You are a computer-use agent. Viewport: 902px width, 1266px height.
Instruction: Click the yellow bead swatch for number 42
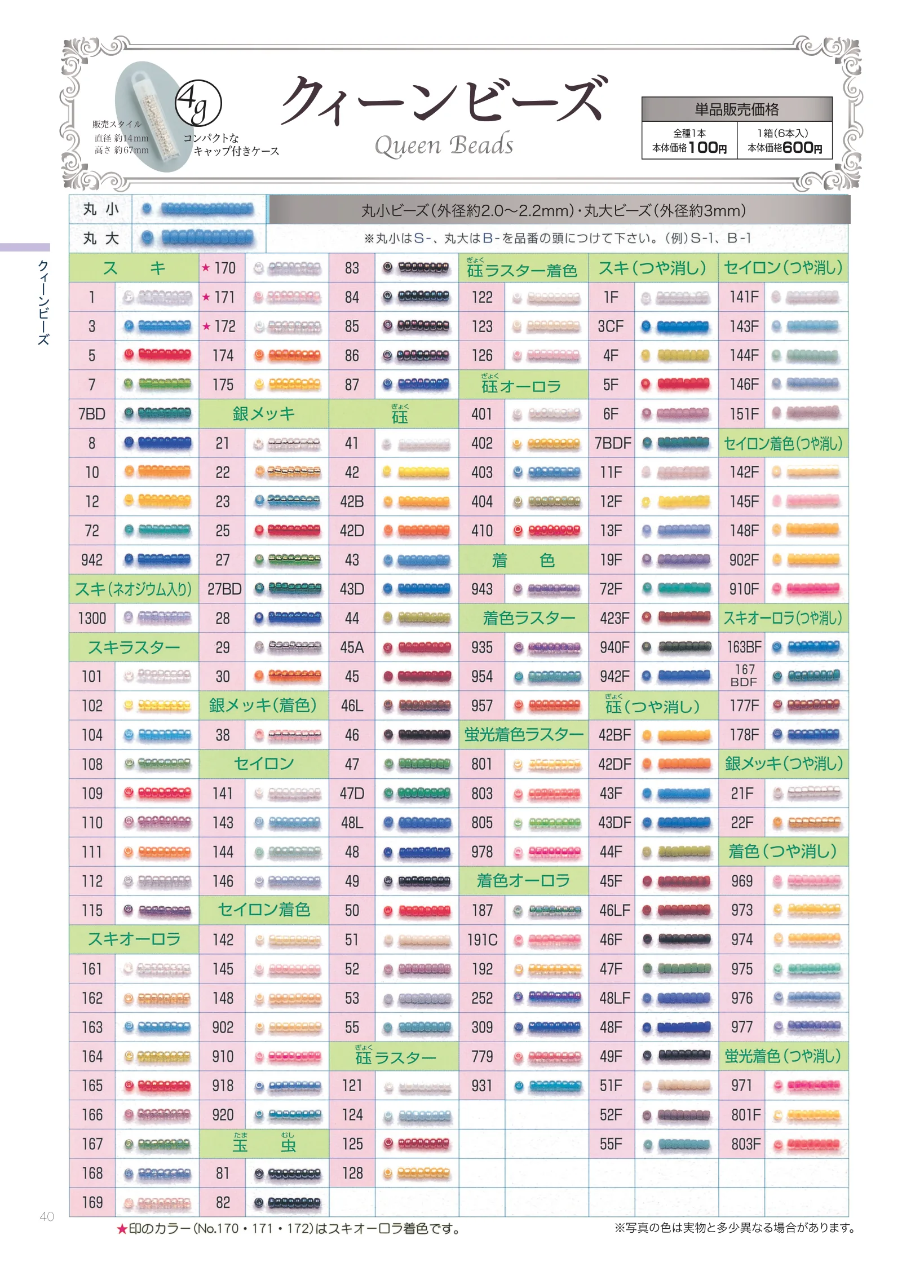(416, 472)
